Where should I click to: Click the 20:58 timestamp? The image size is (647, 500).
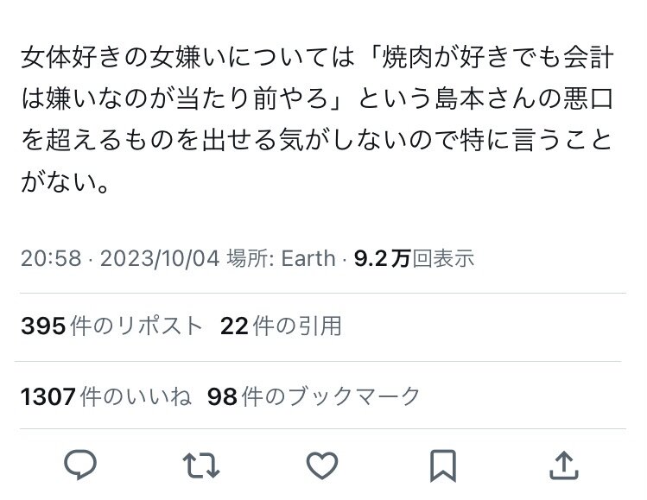tap(51, 258)
